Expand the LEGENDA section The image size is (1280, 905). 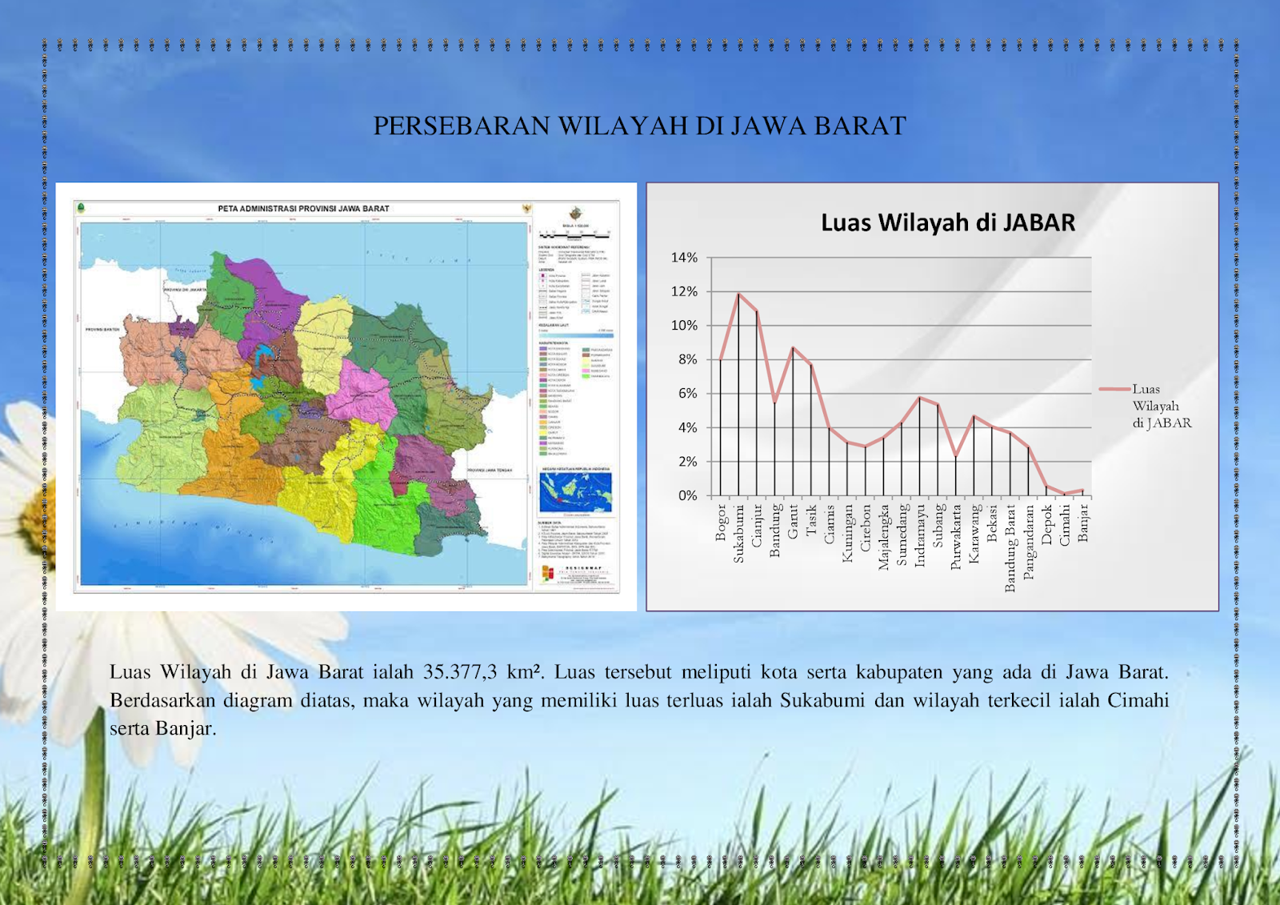coord(548,270)
